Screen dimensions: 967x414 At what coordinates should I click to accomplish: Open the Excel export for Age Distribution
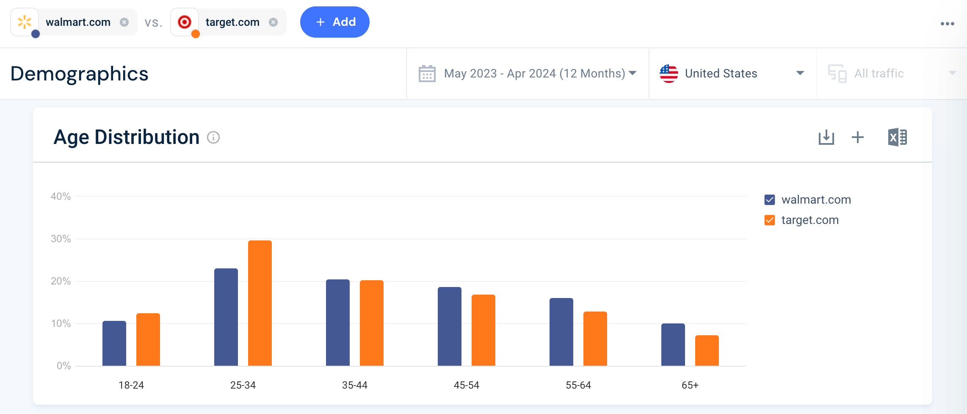(898, 137)
